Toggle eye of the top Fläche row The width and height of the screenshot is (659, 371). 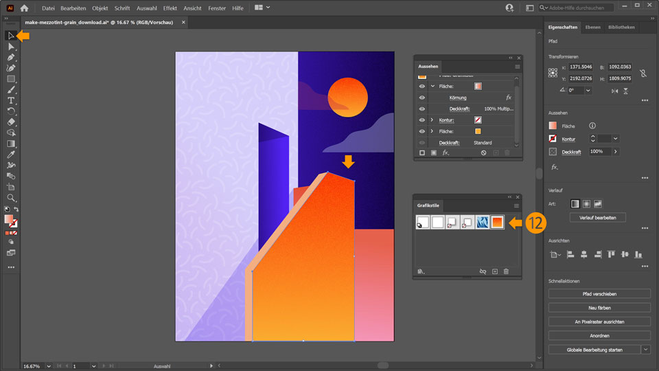click(x=422, y=87)
